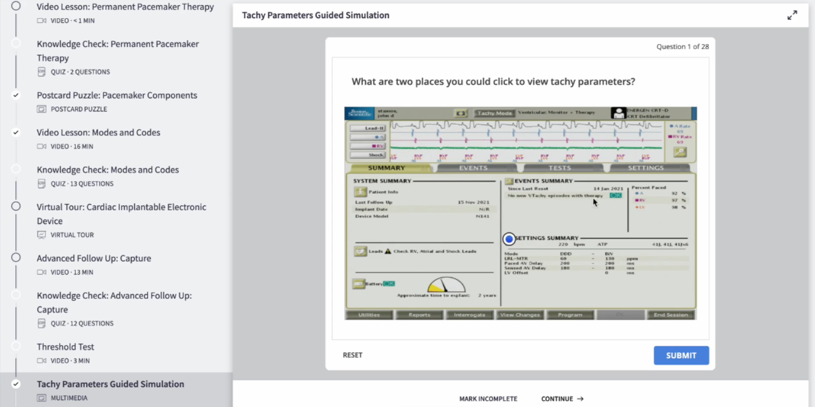Open the TESTS tab

pos(559,168)
